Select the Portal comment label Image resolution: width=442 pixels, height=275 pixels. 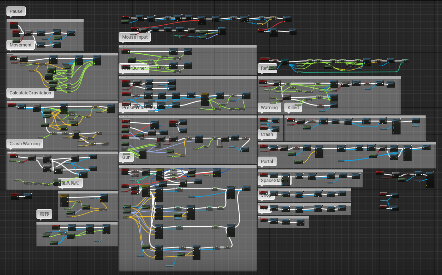click(x=267, y=162)
